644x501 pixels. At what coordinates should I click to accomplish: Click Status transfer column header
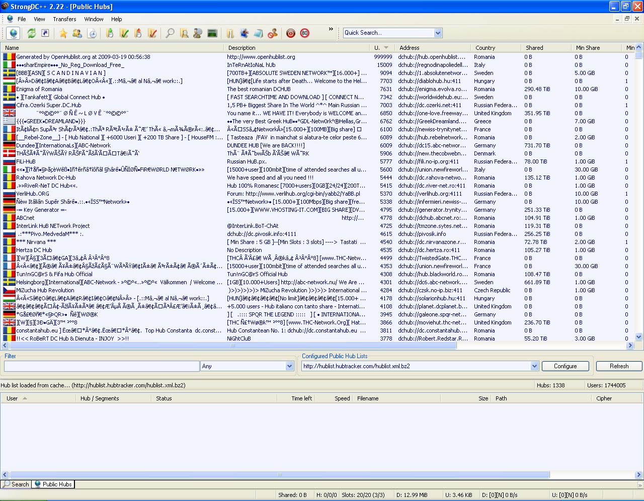214,398
